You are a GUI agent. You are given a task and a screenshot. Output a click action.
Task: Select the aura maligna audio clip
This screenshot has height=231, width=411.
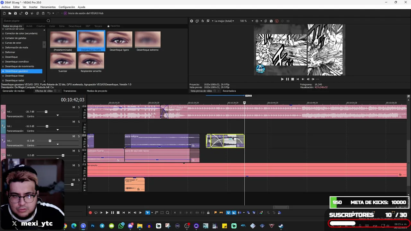coord(162,141)
